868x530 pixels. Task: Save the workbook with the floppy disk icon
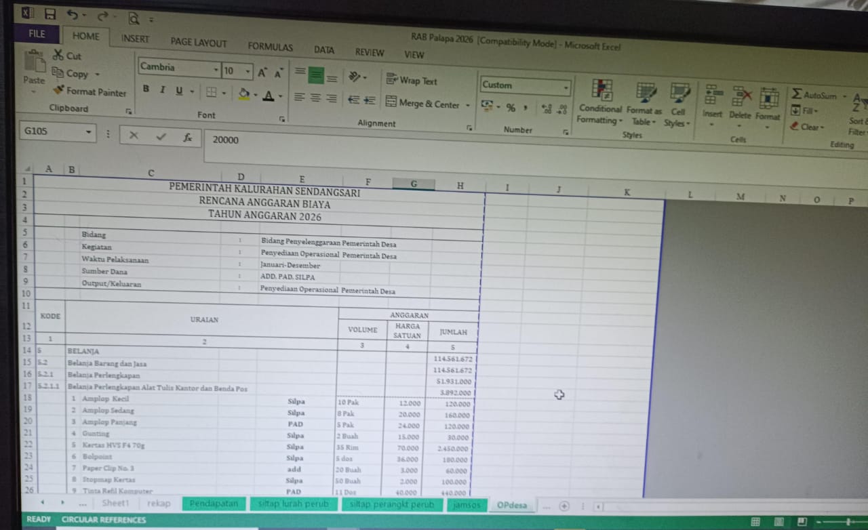click(50, 14)
